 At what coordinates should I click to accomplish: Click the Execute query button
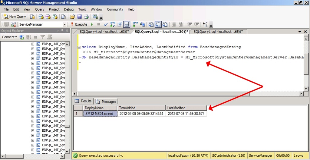79,24
